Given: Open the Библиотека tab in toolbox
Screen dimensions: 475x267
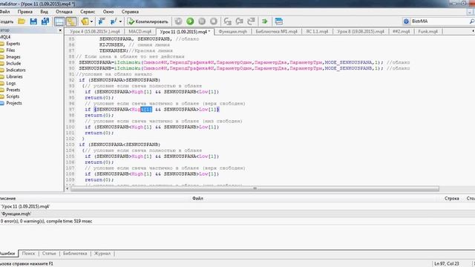Looking at the screenshot, I should [x=75, y=254].
